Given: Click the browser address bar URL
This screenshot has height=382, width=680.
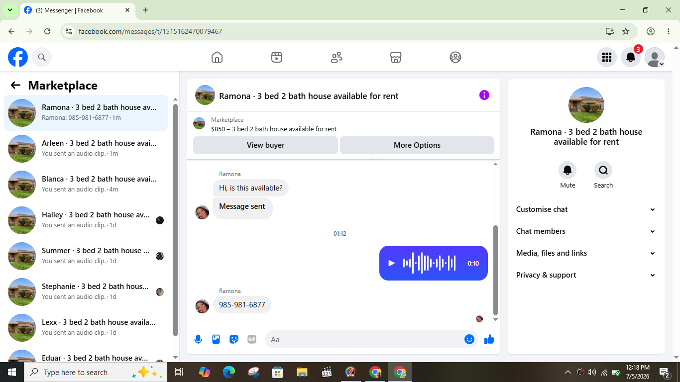Looking at the screenshot, I should coord(150,31).
